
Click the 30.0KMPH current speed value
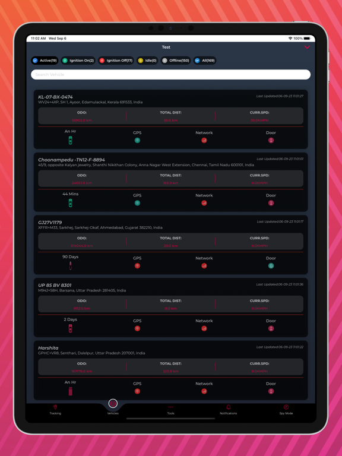tap(259, 120)
